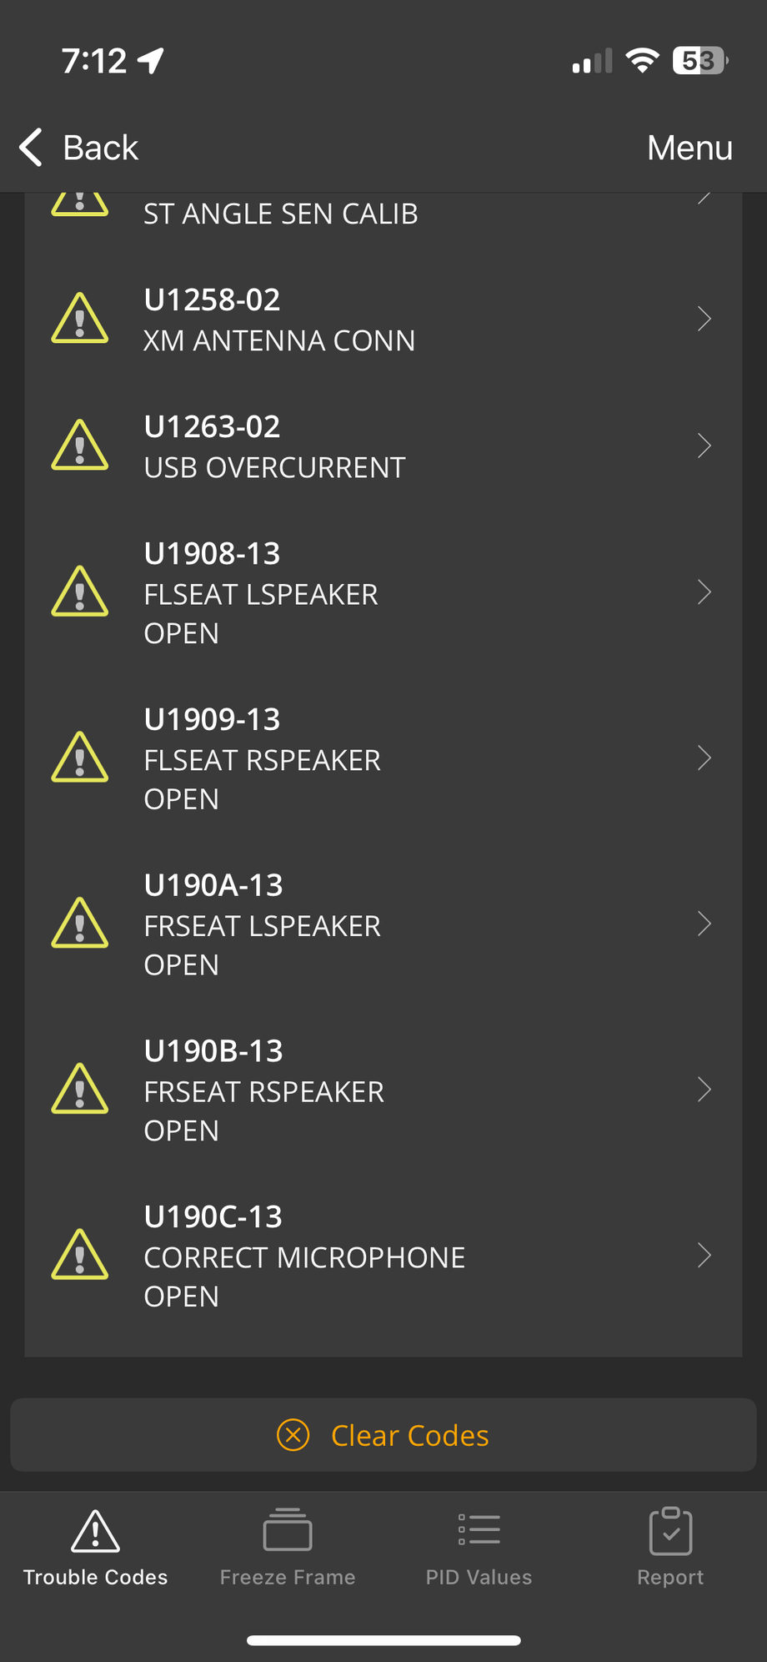Image resolution: width=767 pixels, height=1662 pixels.
Task: Tap the warning icon for U190C-13 microphone code
Action: (80, 1255)
